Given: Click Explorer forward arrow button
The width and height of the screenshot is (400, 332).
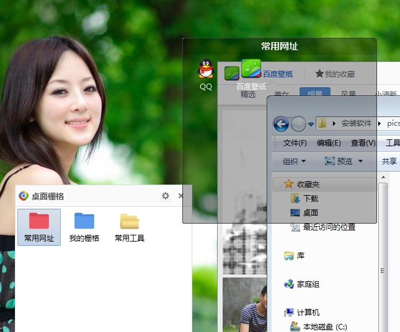Looking at the screenshot, I should coord(298,124).
